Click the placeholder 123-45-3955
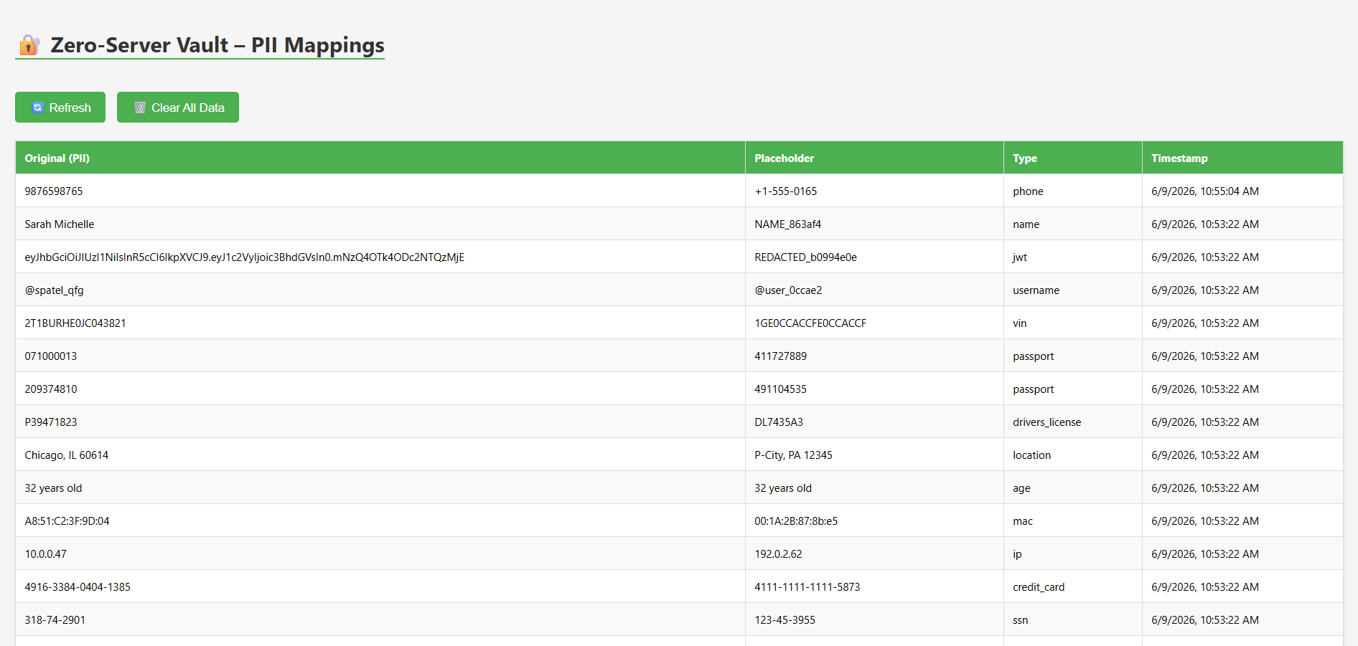This screenshot has width=1358, height=646. point(785,620)
